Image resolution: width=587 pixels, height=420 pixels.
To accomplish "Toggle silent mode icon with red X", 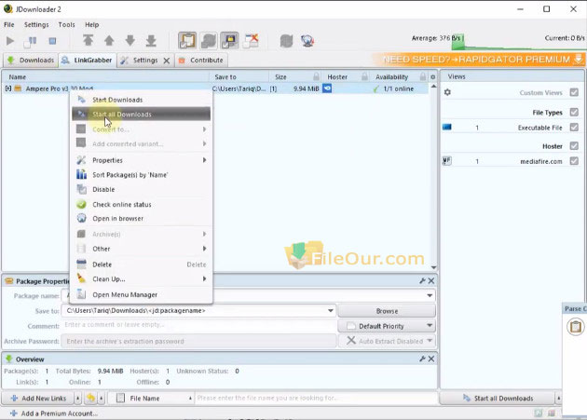I will (x=251, y=41).
